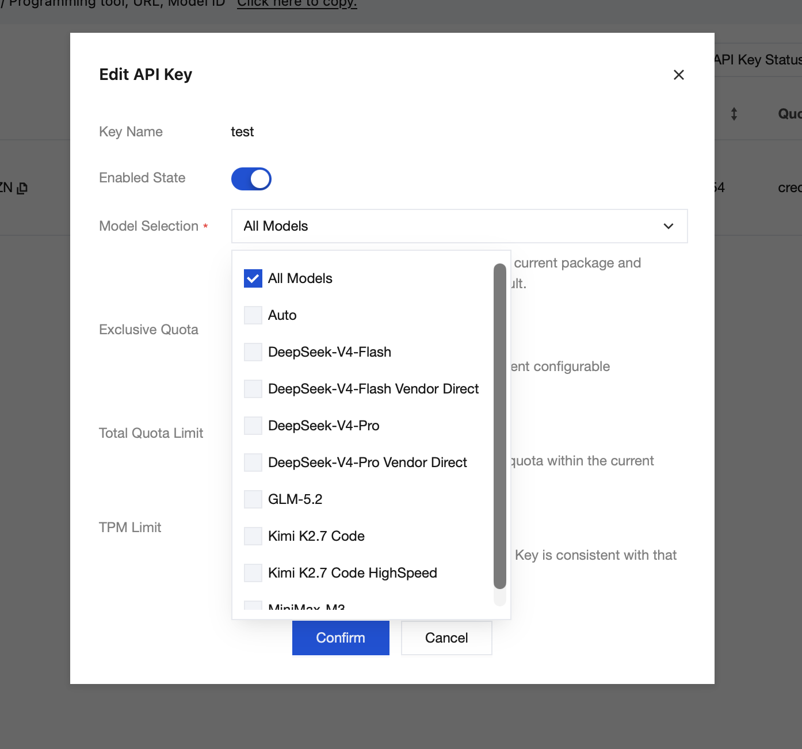Click the model list scrollbar
The width and height of the screenshot is (802, 749).
click(x=500, y=426)
